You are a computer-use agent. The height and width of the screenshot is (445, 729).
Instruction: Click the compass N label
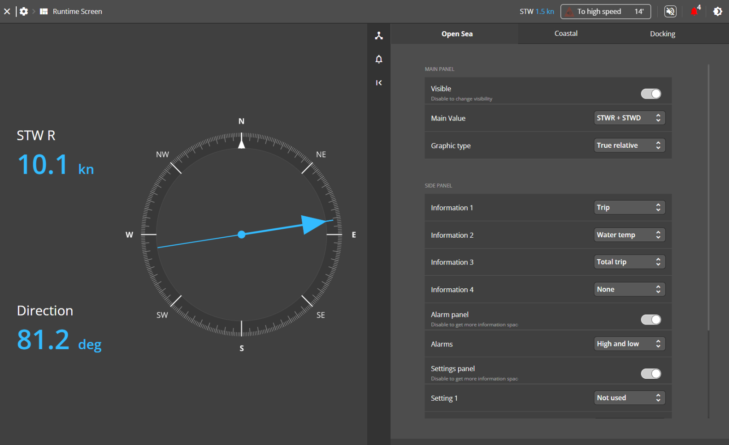coord(241,121)
